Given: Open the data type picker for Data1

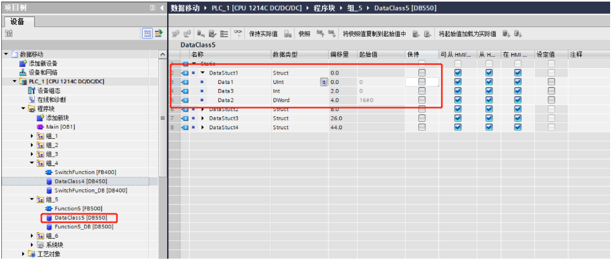Looking at the screenshot, I should click(323, 82).
